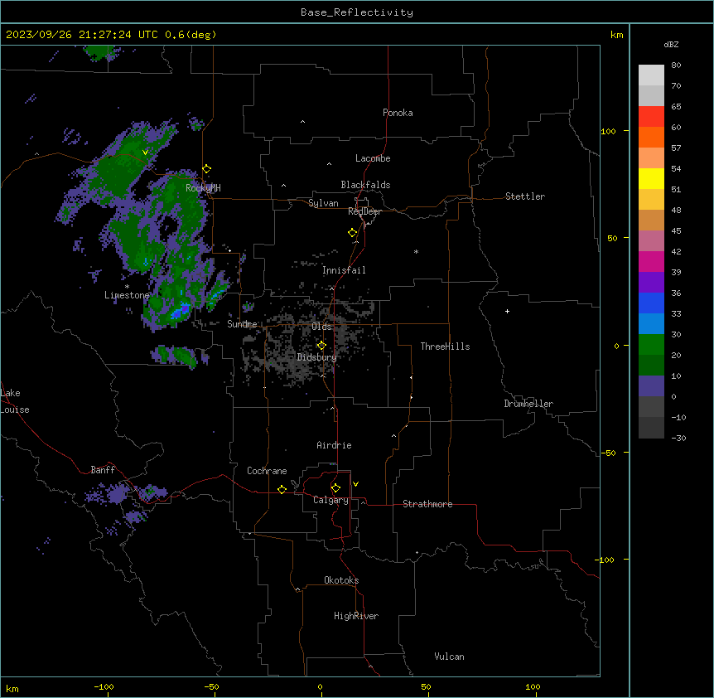Click the yellow diamond marker between Olds and Didsbury
Image resolution: width=714 pixels, height=698 pixels.
tap(321, 346)
